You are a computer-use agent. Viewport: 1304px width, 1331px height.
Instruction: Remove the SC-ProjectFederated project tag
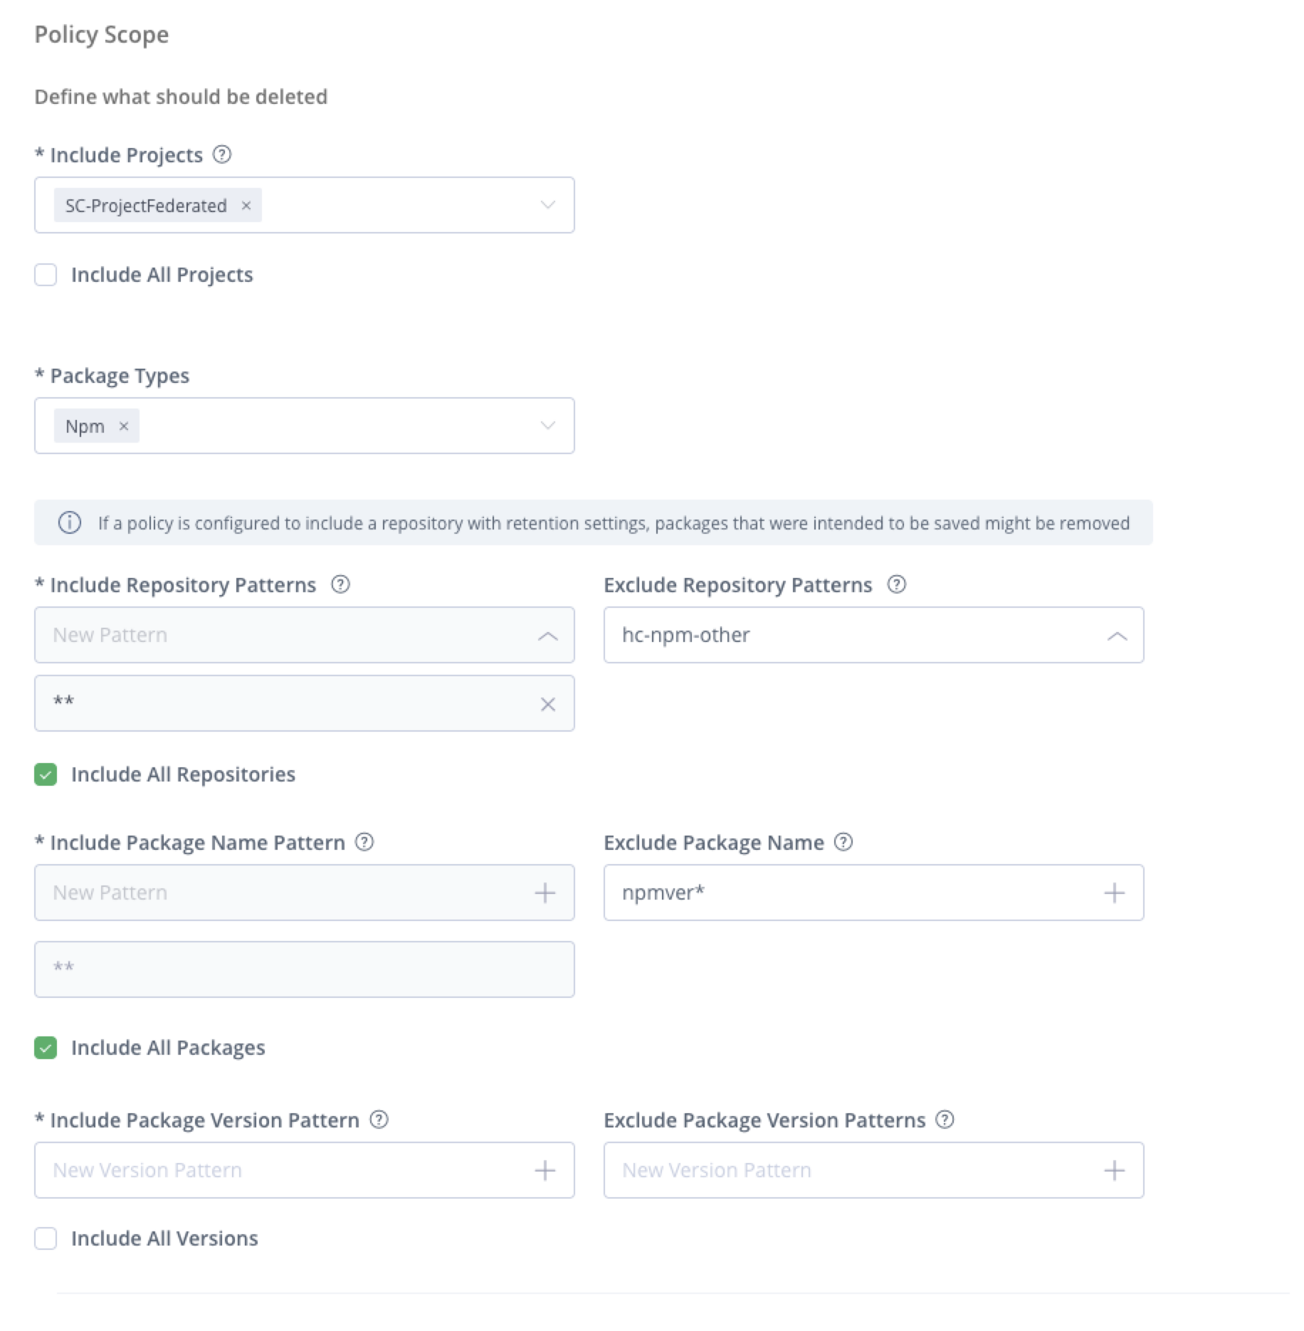[x=246, y=206]
